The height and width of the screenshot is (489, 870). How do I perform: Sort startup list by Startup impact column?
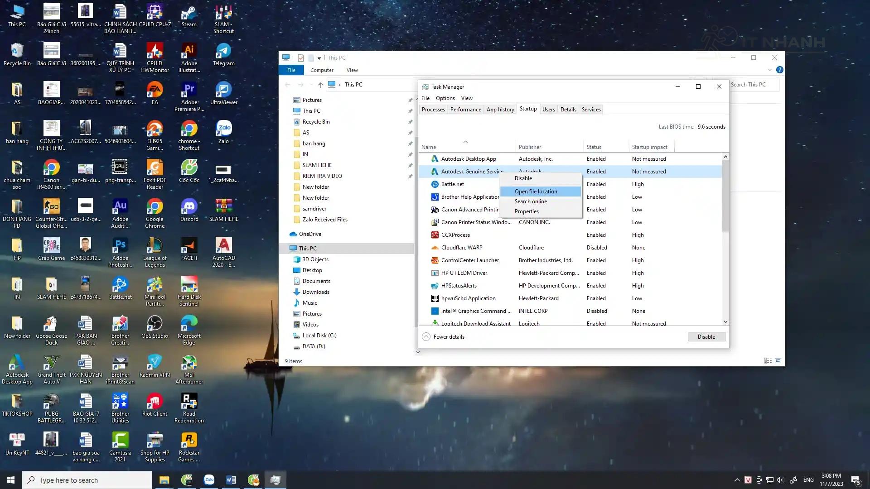[649, 147]
